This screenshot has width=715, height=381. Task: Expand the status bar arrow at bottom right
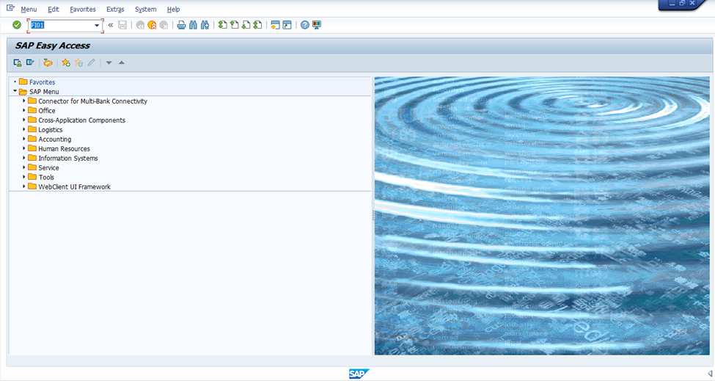click(x=710, y=374)
